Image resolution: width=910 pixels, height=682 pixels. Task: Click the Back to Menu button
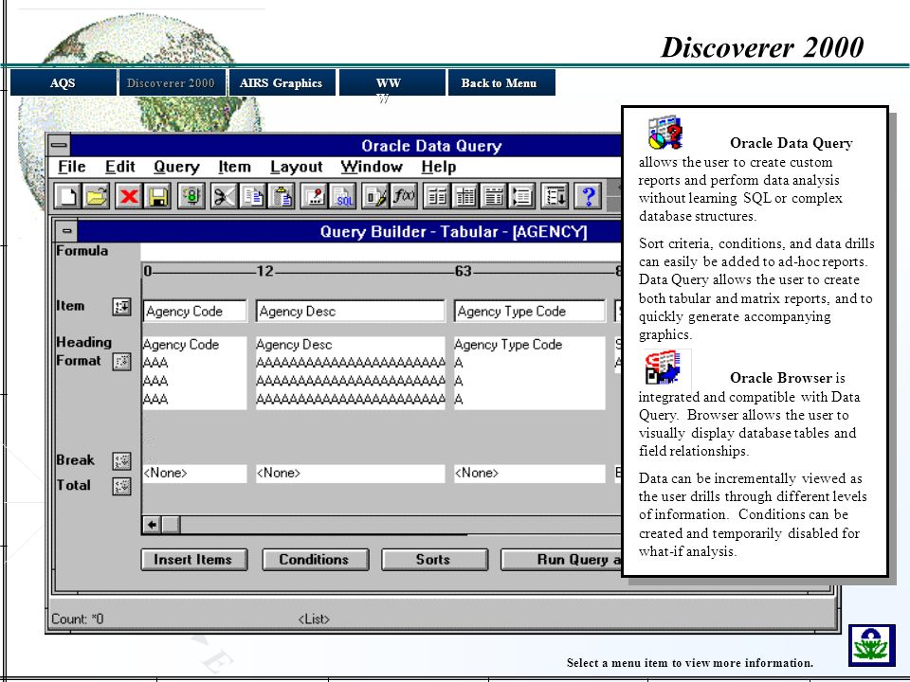(501, 82)
